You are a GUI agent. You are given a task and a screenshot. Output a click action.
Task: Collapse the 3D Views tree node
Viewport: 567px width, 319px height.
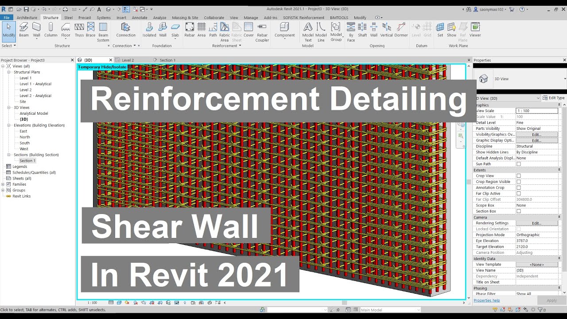tap(9, 107)
